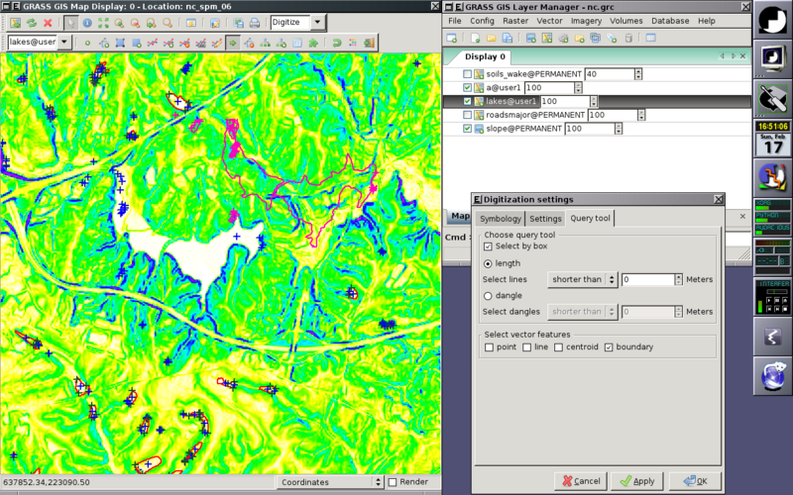Expand the lakes@user map selector dropdown
This screenshot has height=495, width=793.
[64, 42]
